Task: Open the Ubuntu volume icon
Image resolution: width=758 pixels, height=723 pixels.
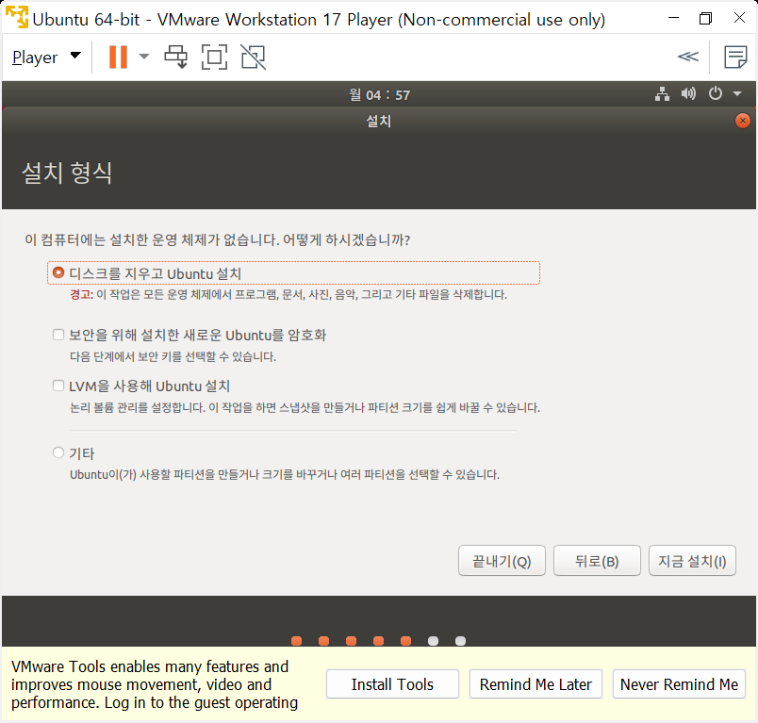Action: pos(688,93)
